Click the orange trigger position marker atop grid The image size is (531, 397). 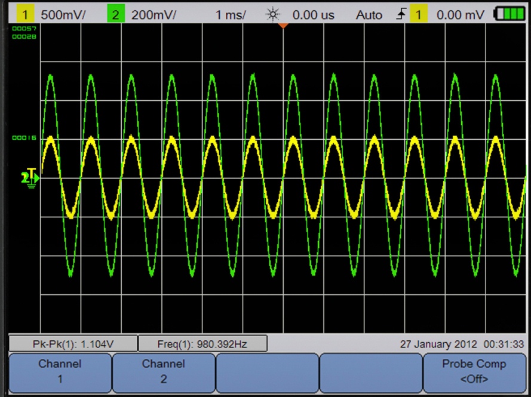283,26
